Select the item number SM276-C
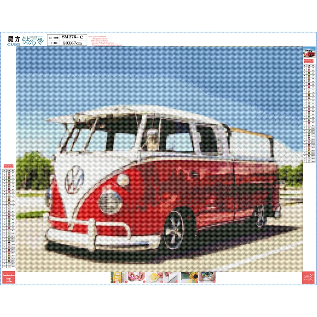Image resolution: width=317 pixels, height=317 pixels. [x=73, y=37]
